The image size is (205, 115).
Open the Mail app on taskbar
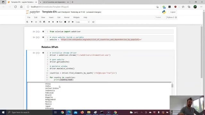(x=76, y=112)
